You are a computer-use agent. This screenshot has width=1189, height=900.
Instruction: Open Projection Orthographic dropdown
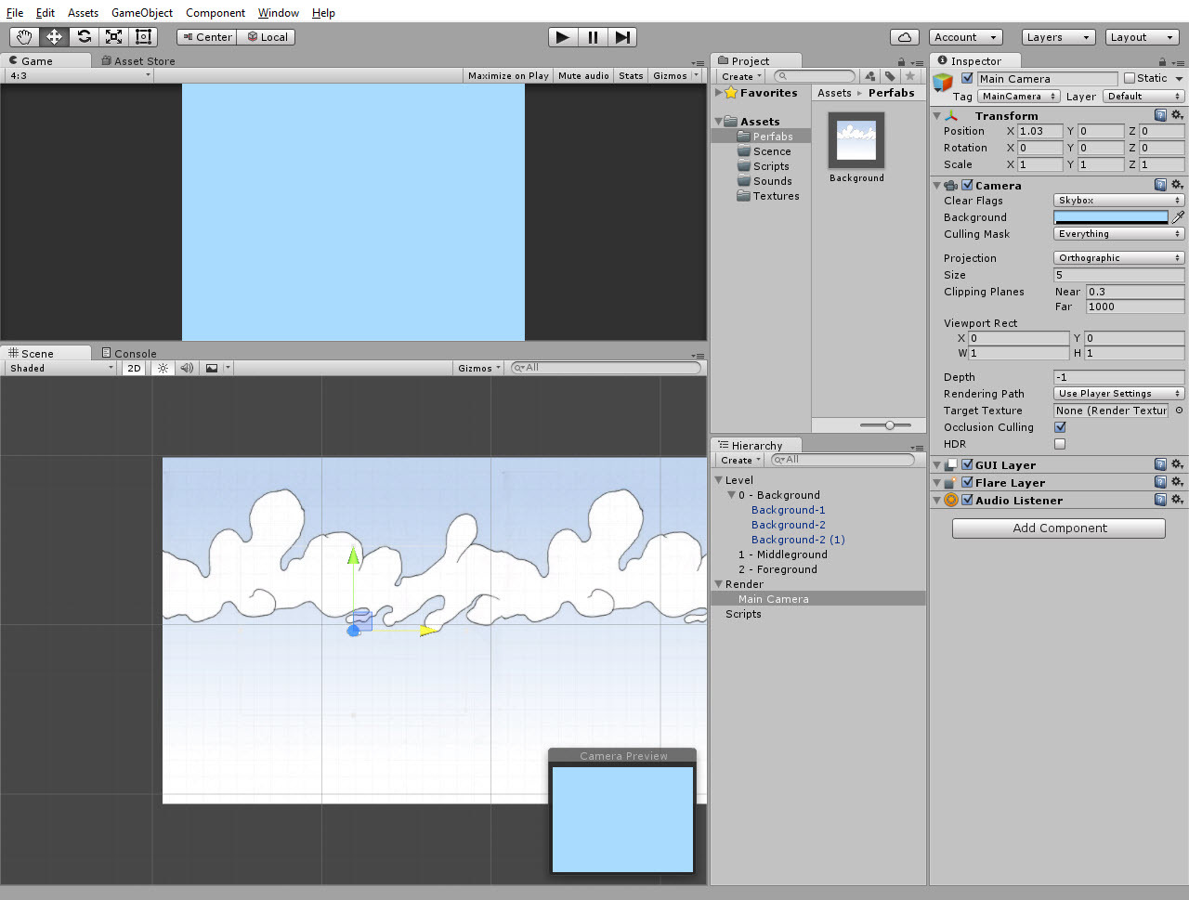tap(1118, 258)
